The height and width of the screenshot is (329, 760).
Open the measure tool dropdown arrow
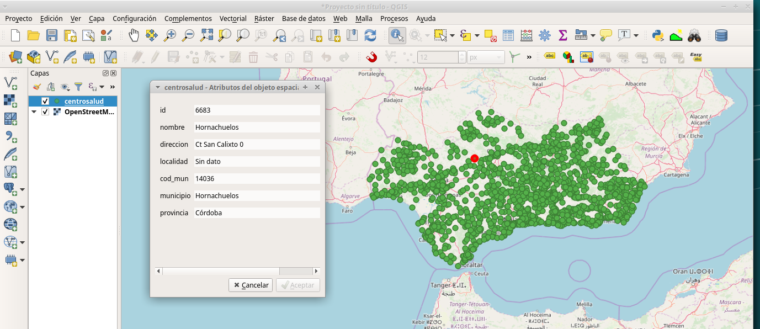click(x=592, y=35)
